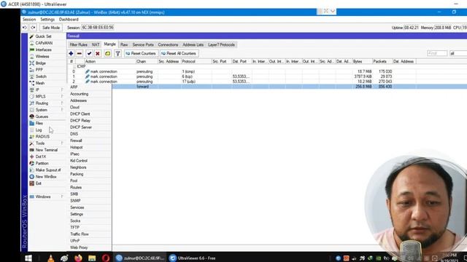Enable rule with the checkmark icon
The width and height of the screenshot is (467, 262).
(x=89, y=53)
